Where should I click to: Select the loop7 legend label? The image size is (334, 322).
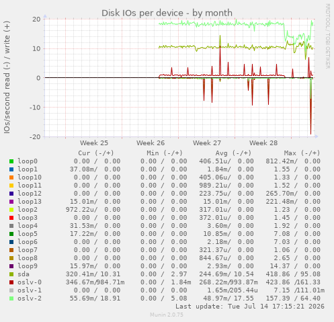[x=28, y=251]
